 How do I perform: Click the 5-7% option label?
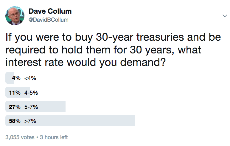31,107
